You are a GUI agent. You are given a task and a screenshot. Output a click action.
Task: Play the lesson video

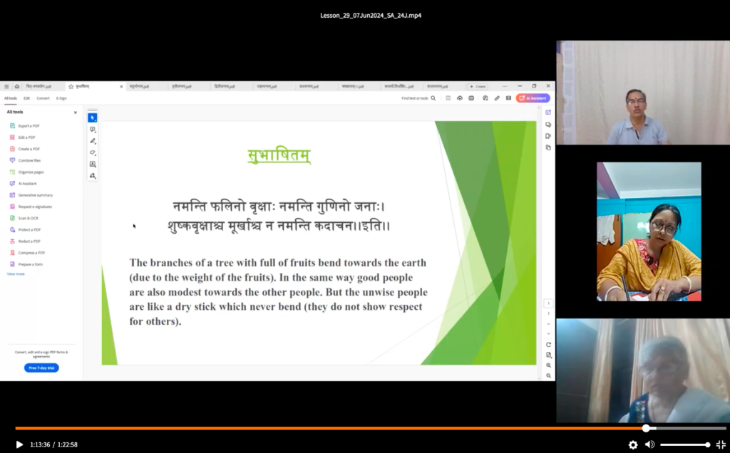[19, 444]
